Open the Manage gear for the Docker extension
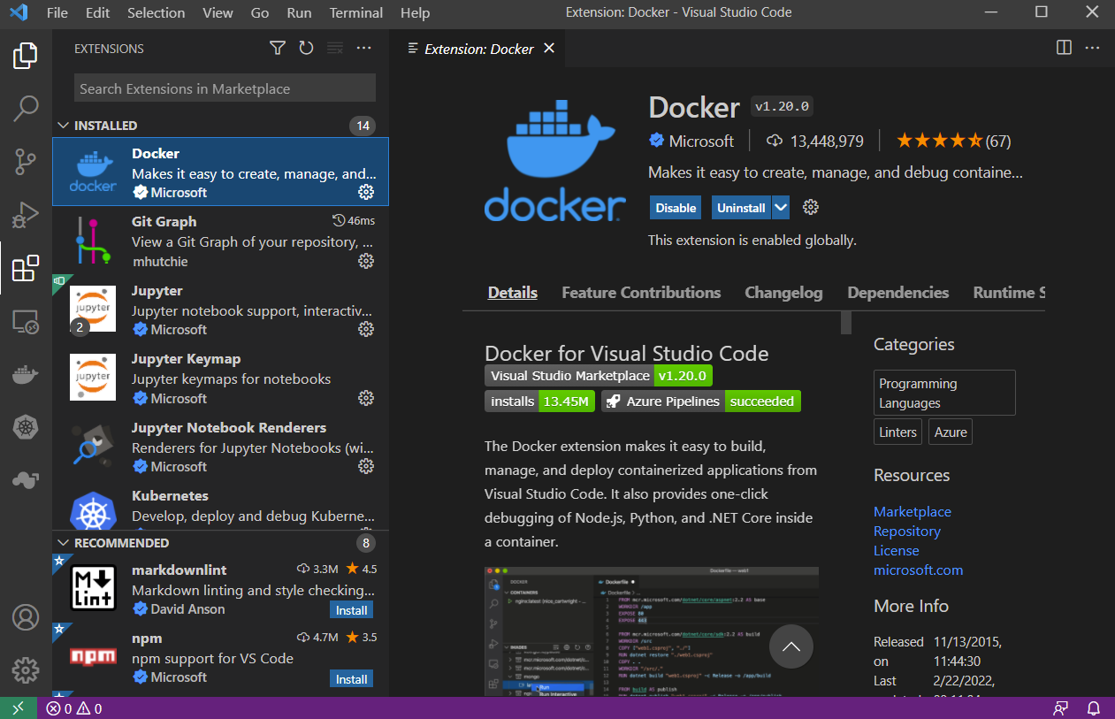Image resolution: width=1115 pixels, height=719 pixels. tap(366, 192)
